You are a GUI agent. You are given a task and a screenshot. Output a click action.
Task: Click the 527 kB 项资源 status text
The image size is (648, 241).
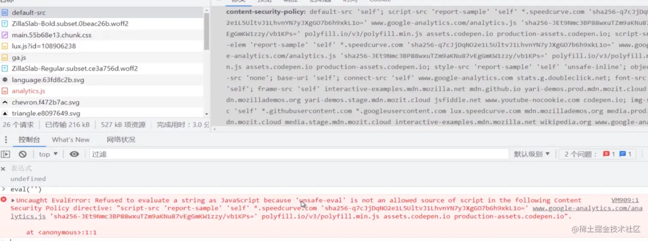(x=123, y=125)
